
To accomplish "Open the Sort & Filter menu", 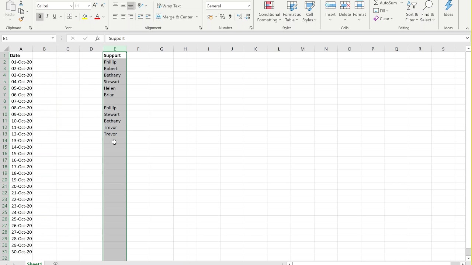I will [x=412, y=11].
